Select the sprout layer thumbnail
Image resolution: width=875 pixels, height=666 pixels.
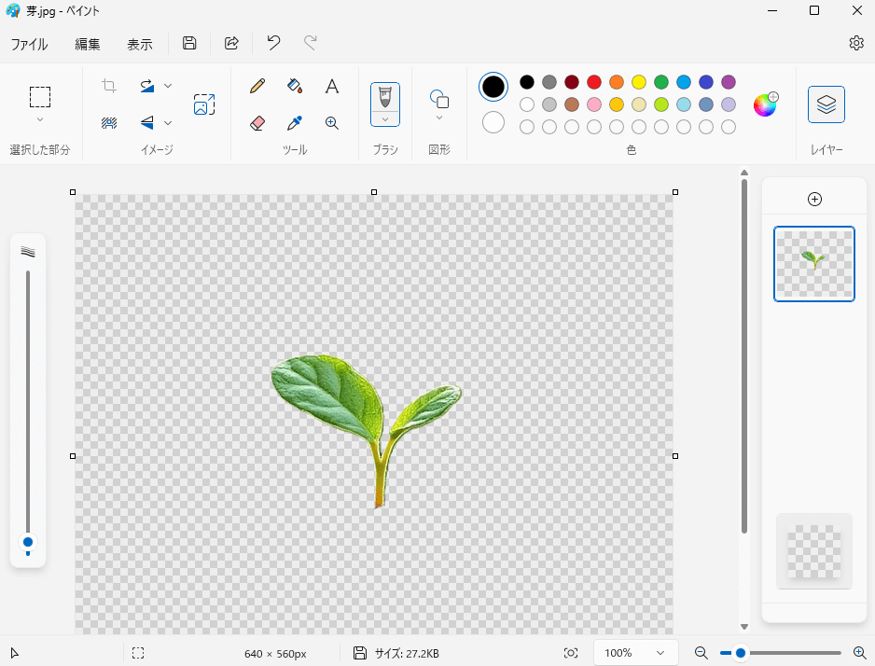pos(814,264)
